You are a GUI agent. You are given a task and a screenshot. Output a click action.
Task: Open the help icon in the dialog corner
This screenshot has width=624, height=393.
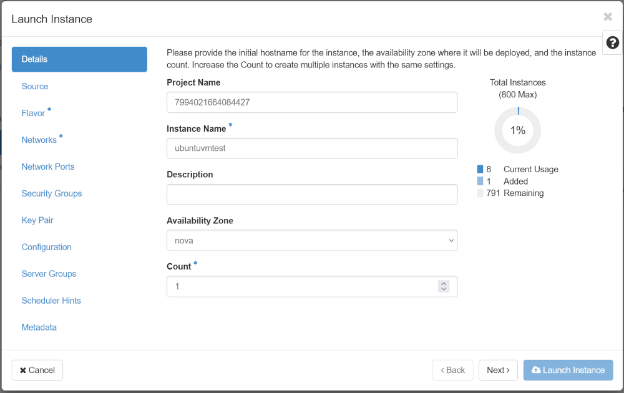pos(612,42)
